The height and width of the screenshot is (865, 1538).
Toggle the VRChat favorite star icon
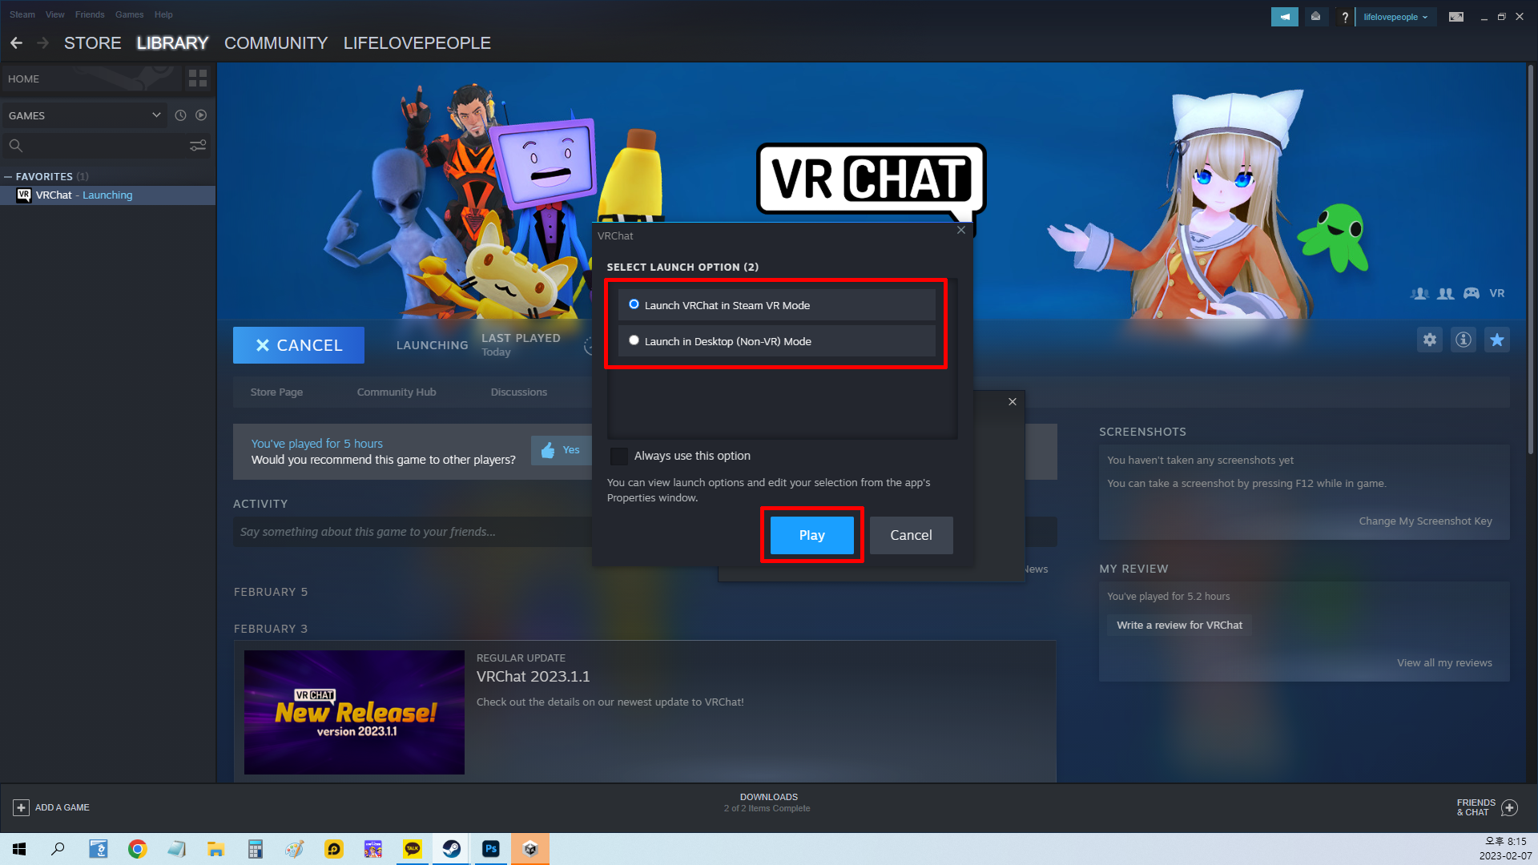pos(1496,340)
